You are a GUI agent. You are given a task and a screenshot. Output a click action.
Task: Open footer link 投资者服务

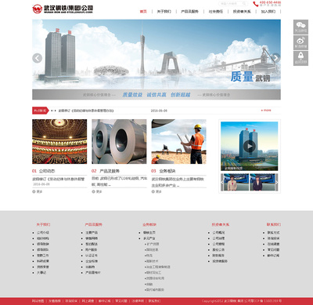point(220,261)
